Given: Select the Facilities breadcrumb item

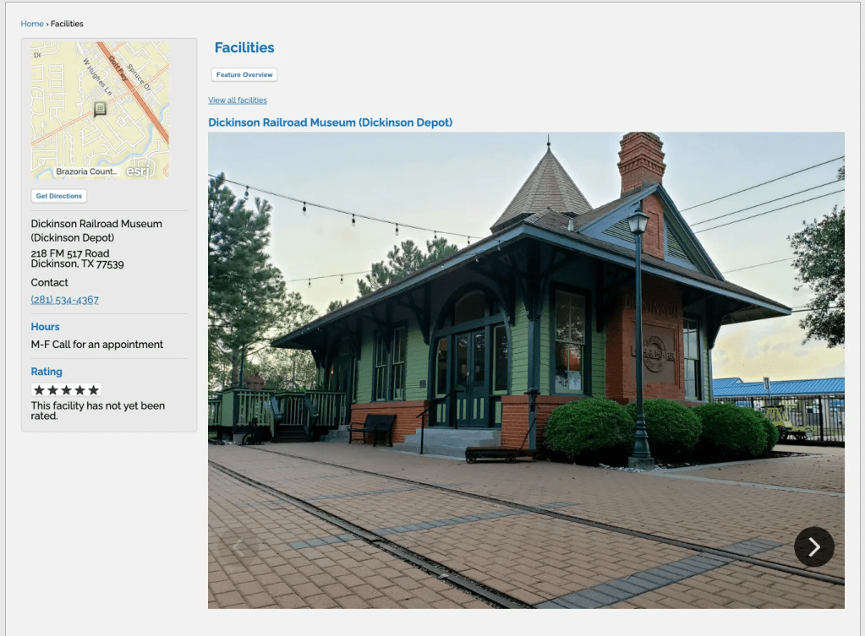Looking at the screenshot, I should pyautogui.click(x=67, y=24).
